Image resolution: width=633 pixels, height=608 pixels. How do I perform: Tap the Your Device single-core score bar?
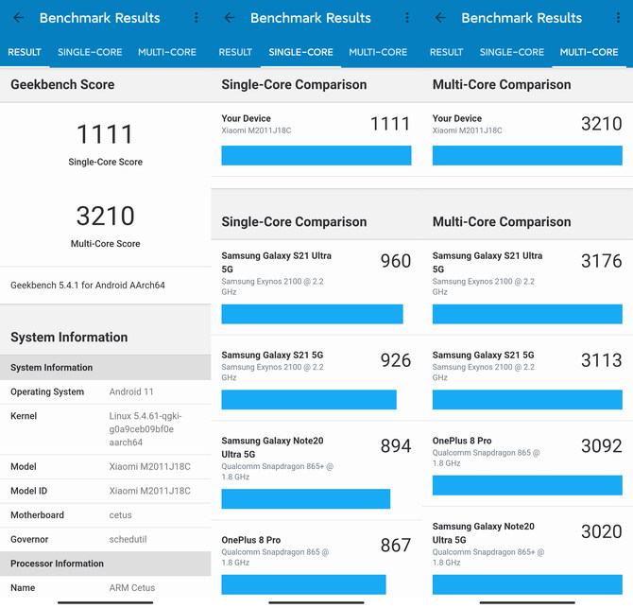(316, 155)
